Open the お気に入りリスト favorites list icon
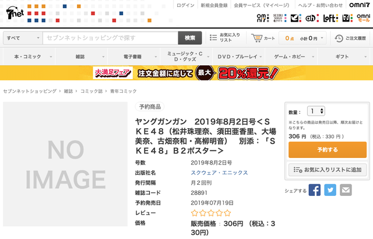The height and width of the screenshot is (239, 373). point(213,37)
